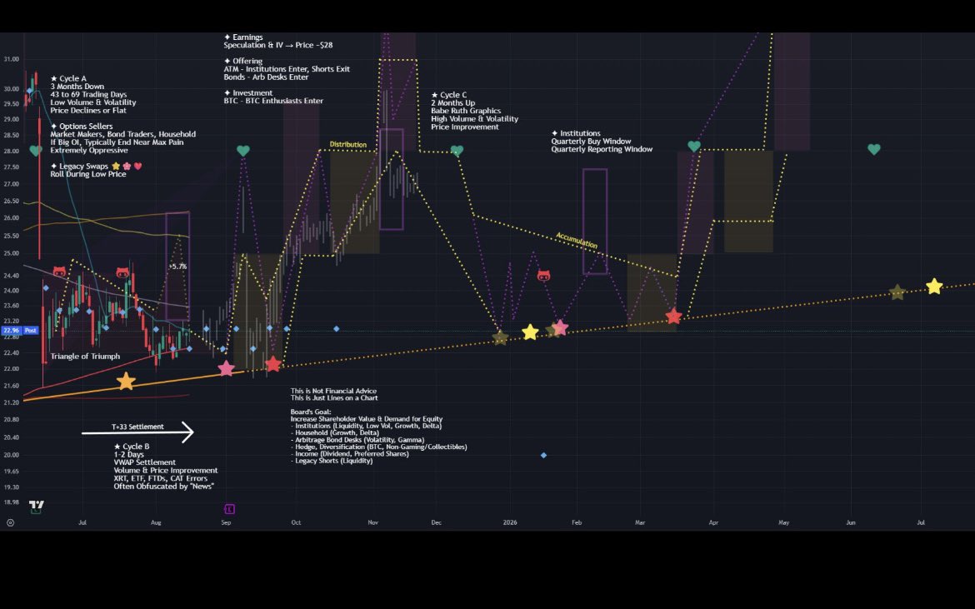Select the Investment BTC note
The height and width of the screenshot is (609, 975).
tap(273, 97)
